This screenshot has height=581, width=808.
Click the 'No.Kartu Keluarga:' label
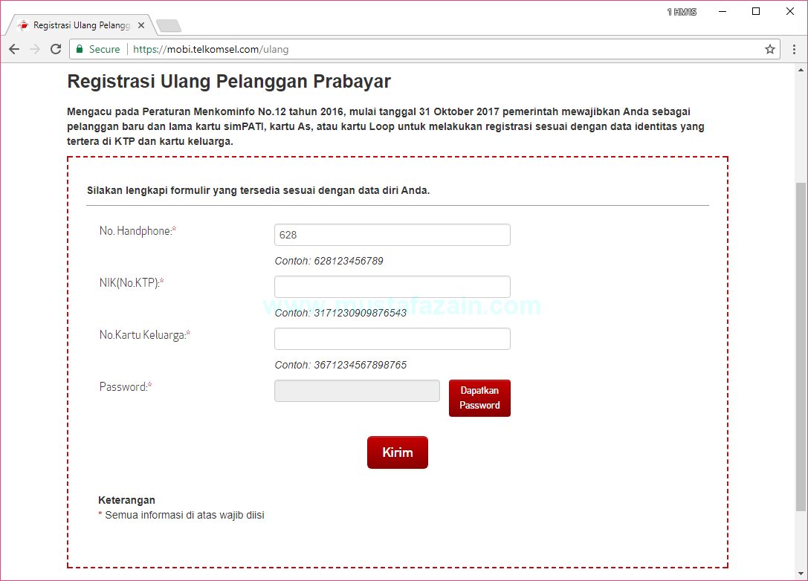click(x=145, y=335)
